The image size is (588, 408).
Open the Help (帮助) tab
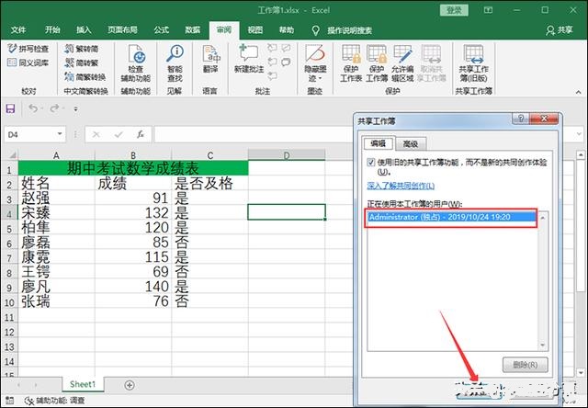287,30
